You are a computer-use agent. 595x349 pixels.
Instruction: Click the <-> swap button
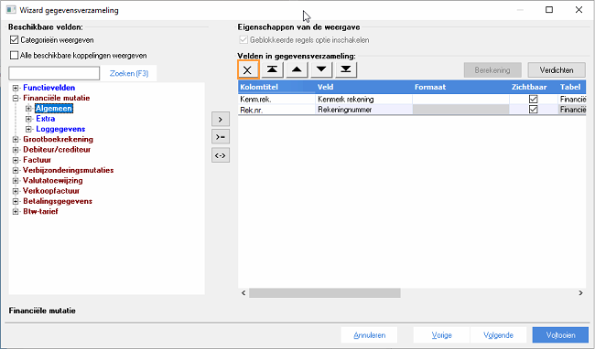pyautogui.click(x=221, y=155)
